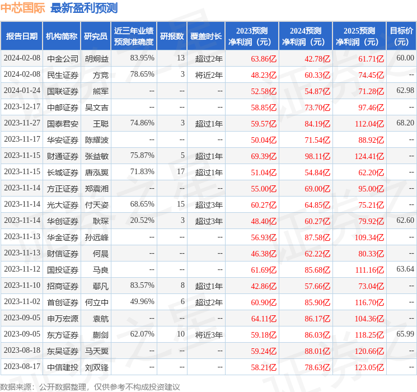Select the 东方证券 institution cell
Image resolution: width=417 pixels, height=392 pixels.
click(x=63, y=335)
